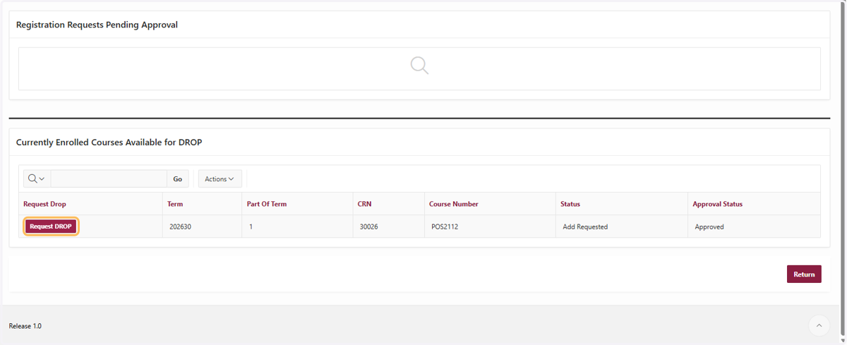Select the course number POS2112
Screen dimensions: 847x345
coord(446,227)
